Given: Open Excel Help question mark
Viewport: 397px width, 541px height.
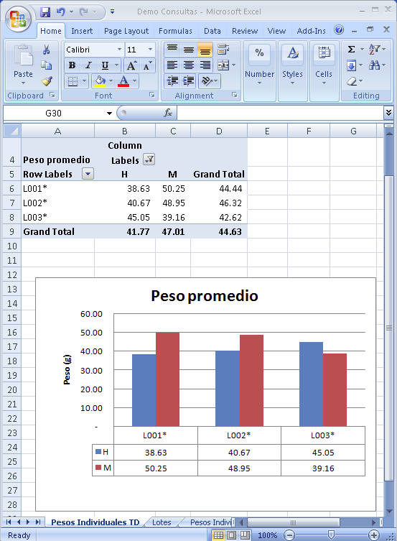Looking at the screenshot, I should [x=339, y=30].
